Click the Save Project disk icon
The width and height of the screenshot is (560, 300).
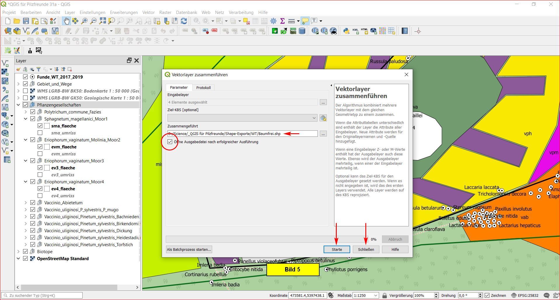coord(26,21)
